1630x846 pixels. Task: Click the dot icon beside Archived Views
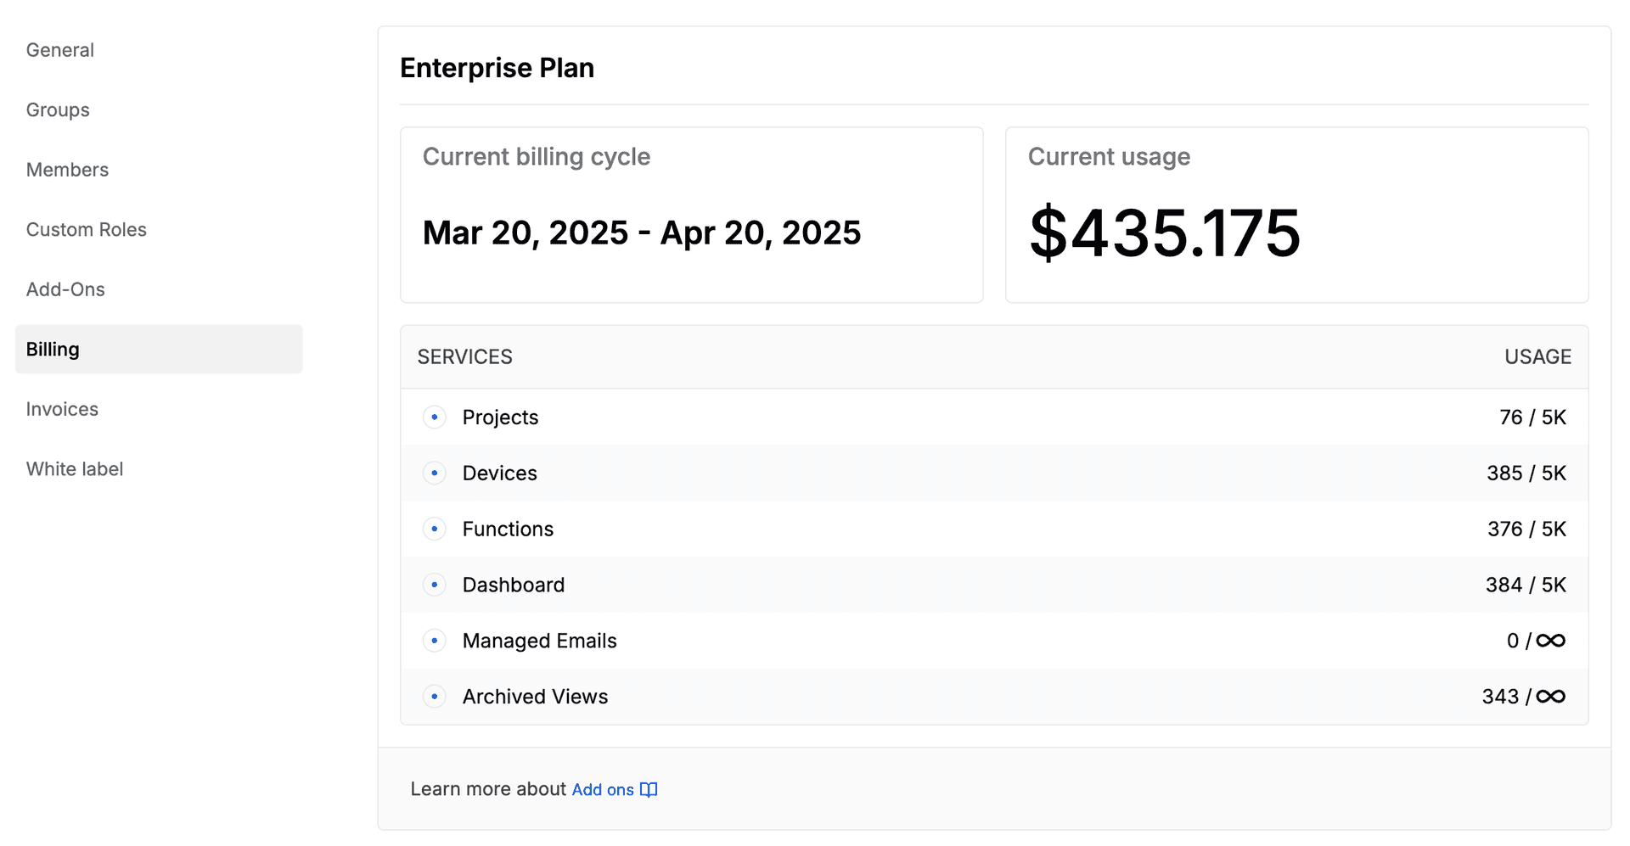click(435, 697)
